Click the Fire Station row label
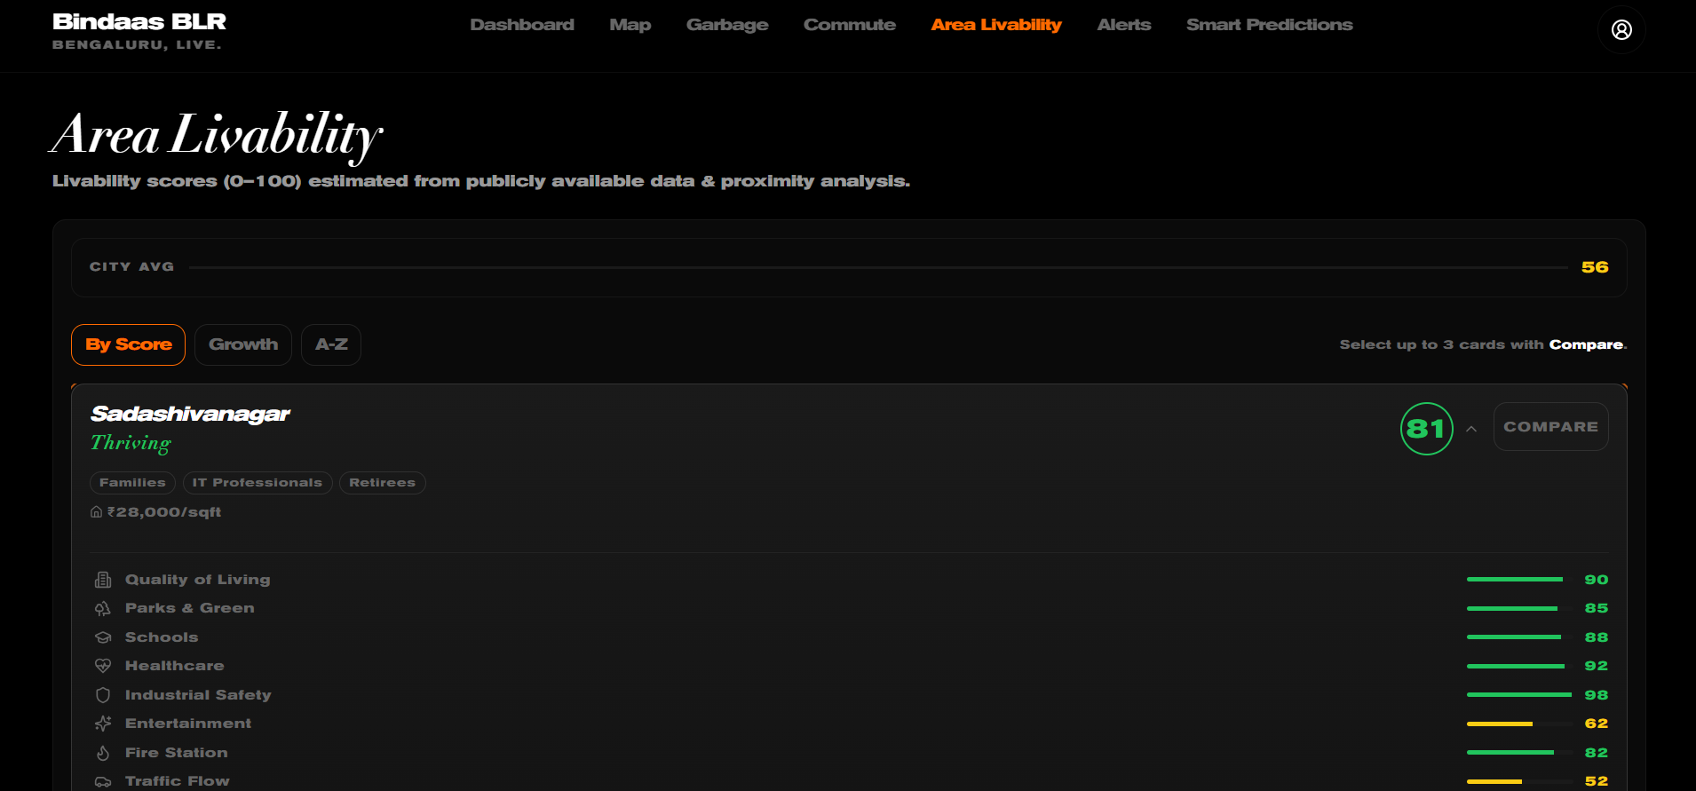 click(177, 753)
